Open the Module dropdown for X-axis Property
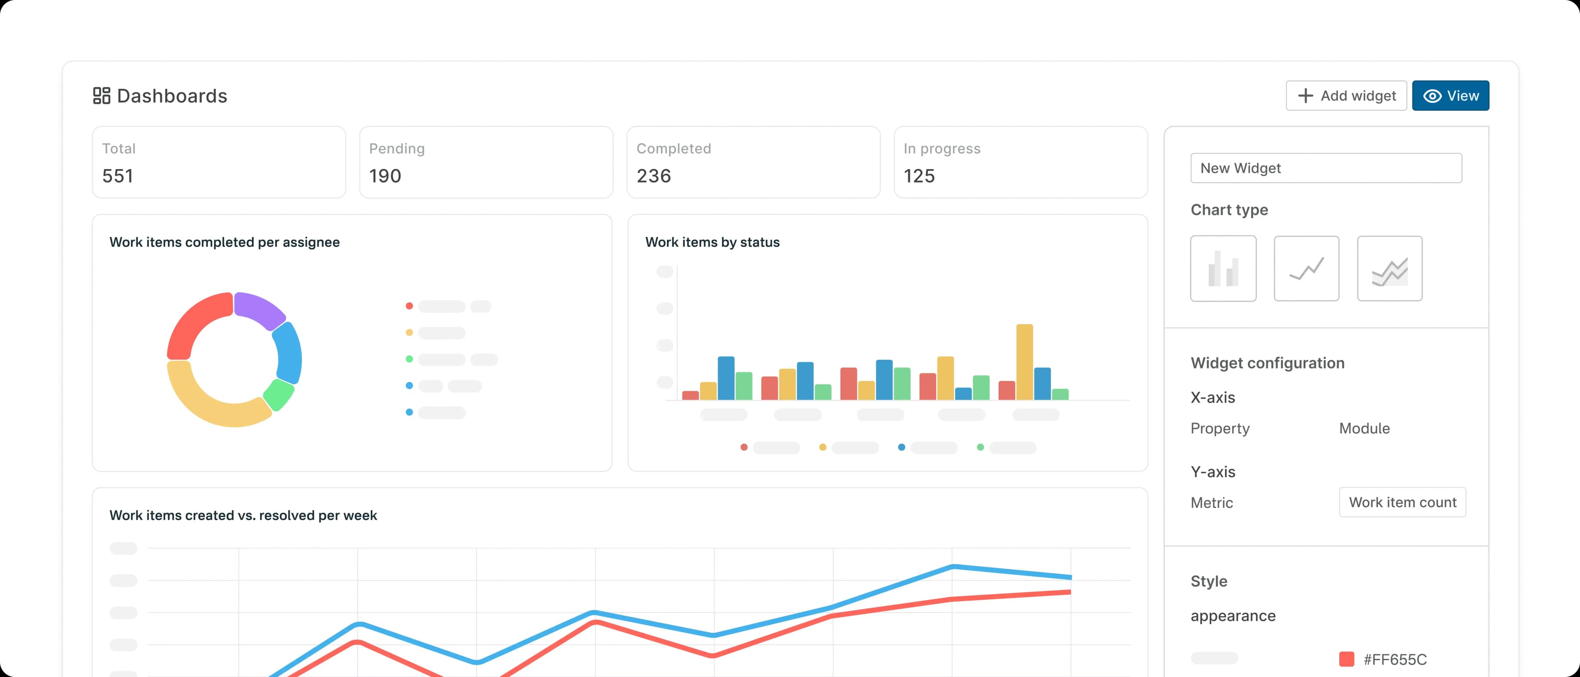 tap(1364, 429)
